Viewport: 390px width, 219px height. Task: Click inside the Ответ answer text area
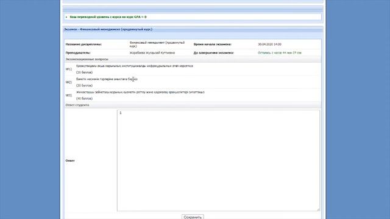[x=218, y=161]
